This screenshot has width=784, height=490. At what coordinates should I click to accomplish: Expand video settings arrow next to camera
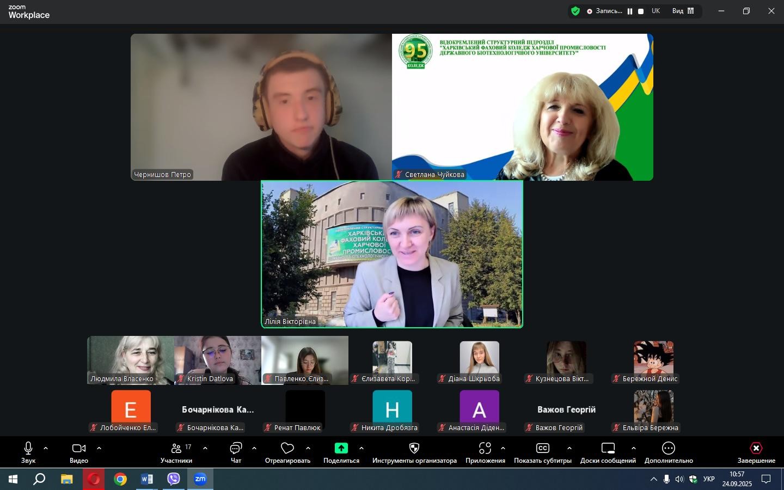[x=99, y=448]
